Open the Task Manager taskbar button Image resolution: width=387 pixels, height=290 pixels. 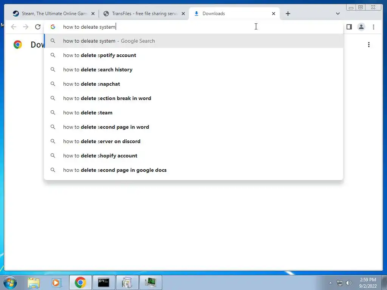(150, 282)
